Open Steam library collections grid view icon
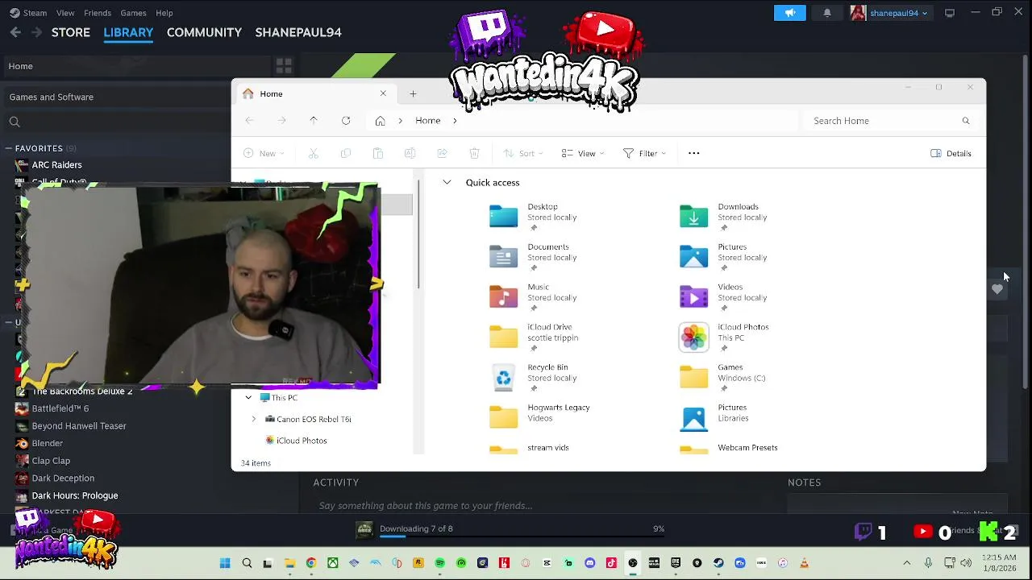The image size is (1032, 580). pos(284,66)
